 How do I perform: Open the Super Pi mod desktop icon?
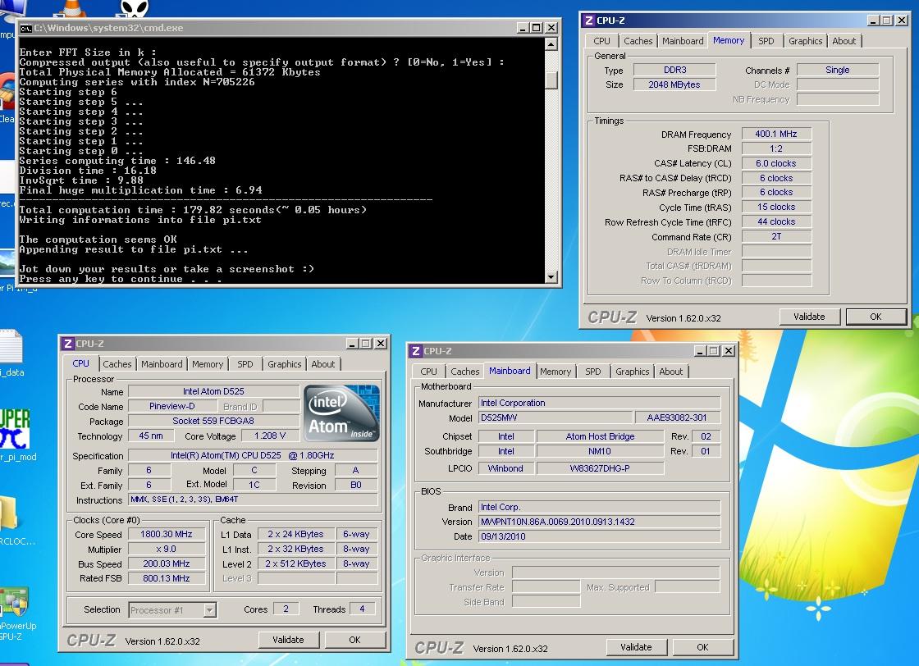(x=15, y=429)
